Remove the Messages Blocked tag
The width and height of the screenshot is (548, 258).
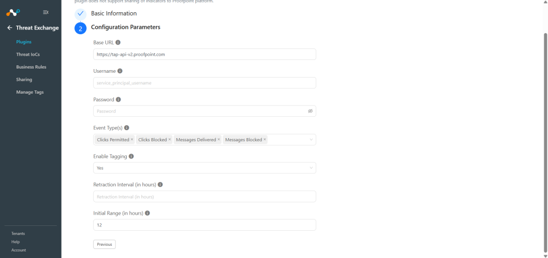(265, 140)
